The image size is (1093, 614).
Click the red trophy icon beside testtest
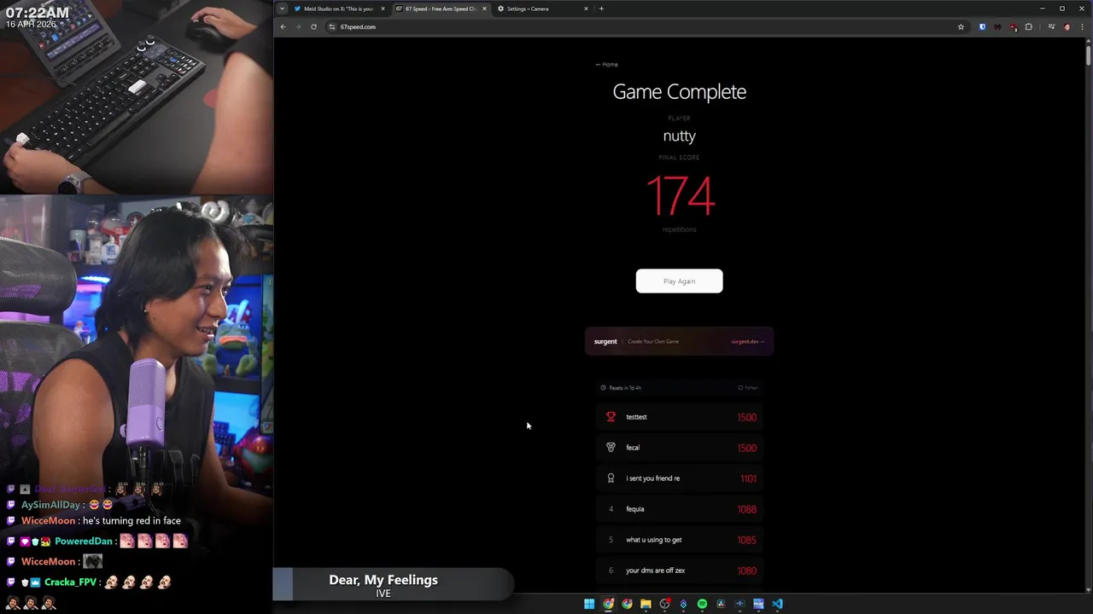click(611, 417)
